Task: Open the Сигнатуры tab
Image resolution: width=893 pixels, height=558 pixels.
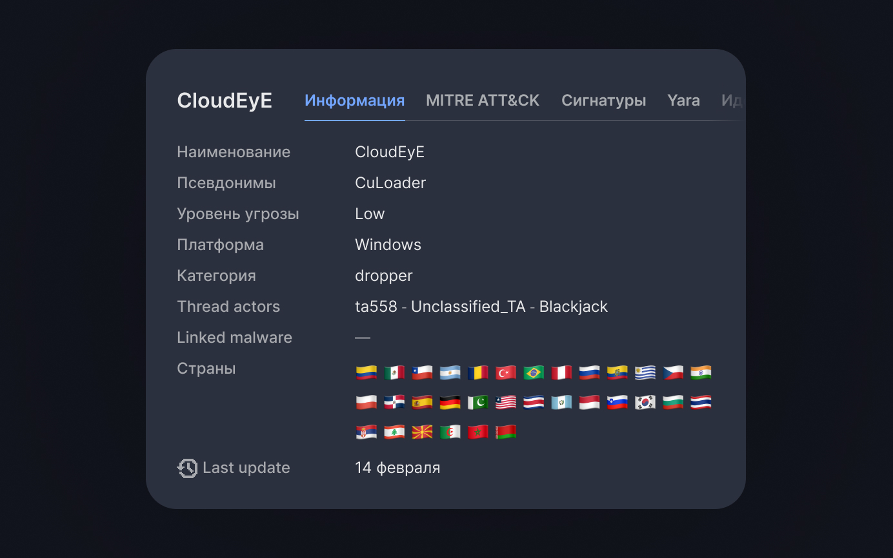Action: click(x=603, y=100)
